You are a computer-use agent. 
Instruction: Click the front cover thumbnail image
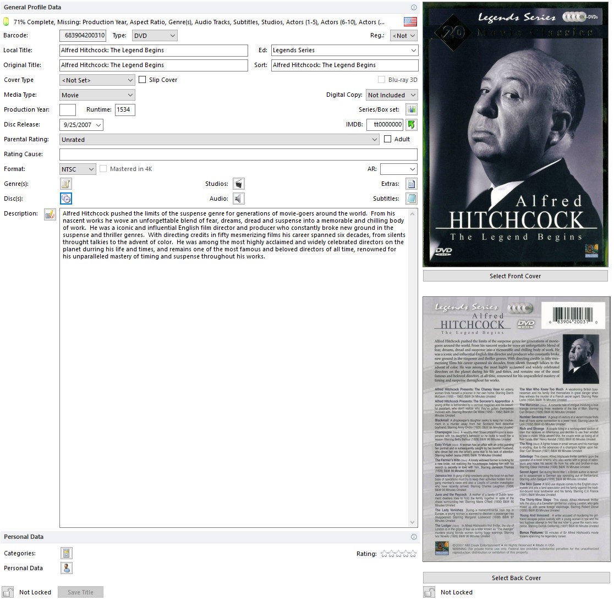(516, 135)
